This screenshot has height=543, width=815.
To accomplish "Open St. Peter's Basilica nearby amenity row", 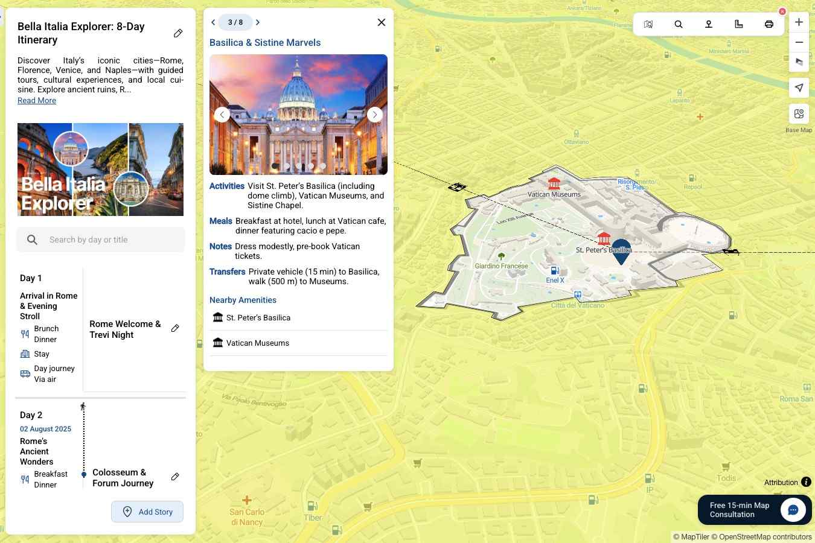I will pyautogui.click(x=298, y=318).
